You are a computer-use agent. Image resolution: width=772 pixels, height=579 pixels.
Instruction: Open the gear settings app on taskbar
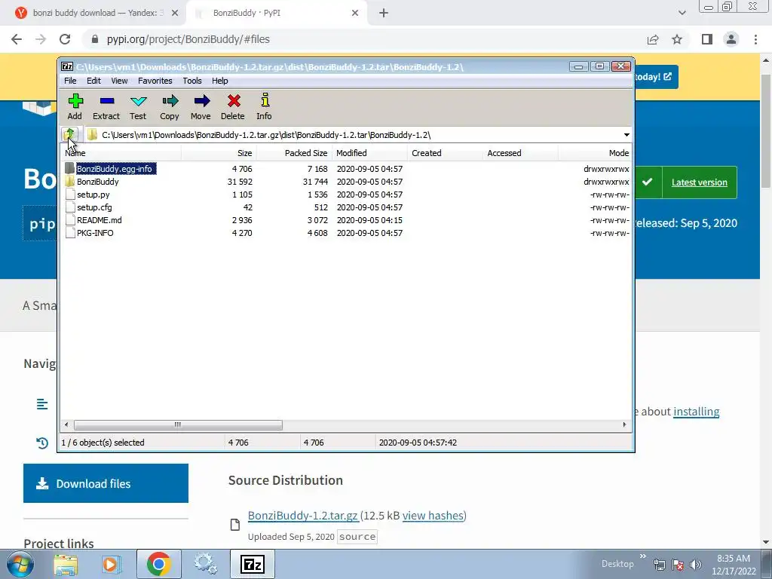click(205, 564)
